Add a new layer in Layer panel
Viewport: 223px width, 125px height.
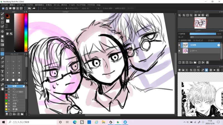(x=180, y=62)
